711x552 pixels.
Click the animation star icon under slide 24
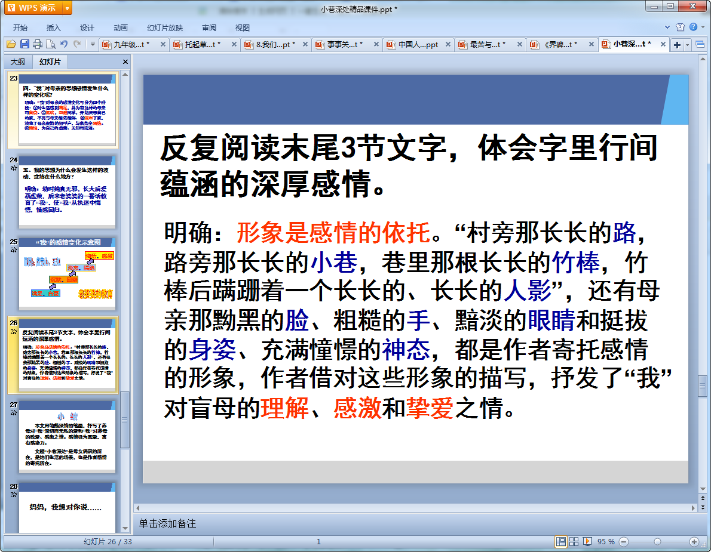tap(14, 168)
